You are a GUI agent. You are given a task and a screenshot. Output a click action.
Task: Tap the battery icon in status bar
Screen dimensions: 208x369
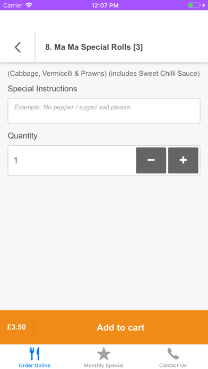pos(194,5)
